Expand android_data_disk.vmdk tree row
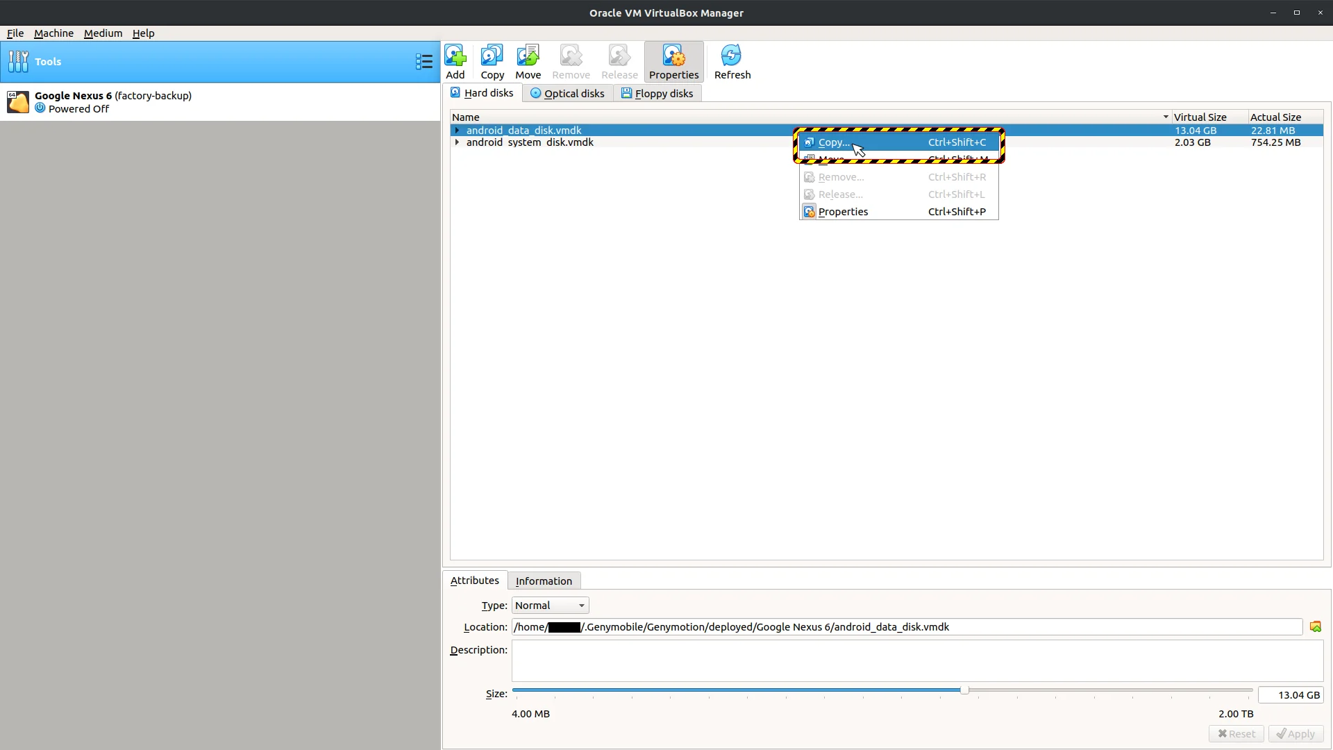 (457, 131)
